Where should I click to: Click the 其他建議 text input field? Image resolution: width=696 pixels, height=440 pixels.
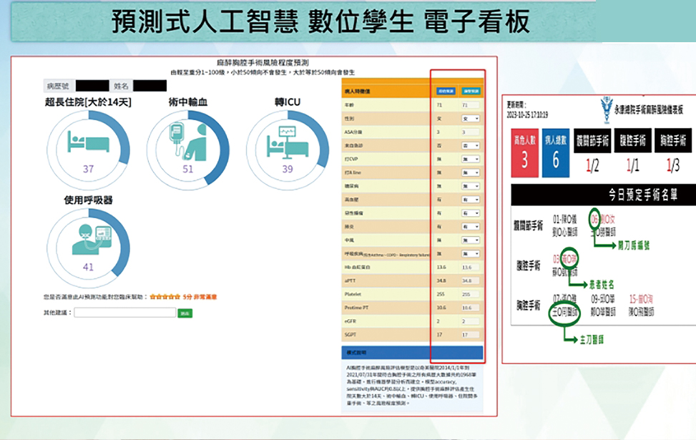coord(125,313)
